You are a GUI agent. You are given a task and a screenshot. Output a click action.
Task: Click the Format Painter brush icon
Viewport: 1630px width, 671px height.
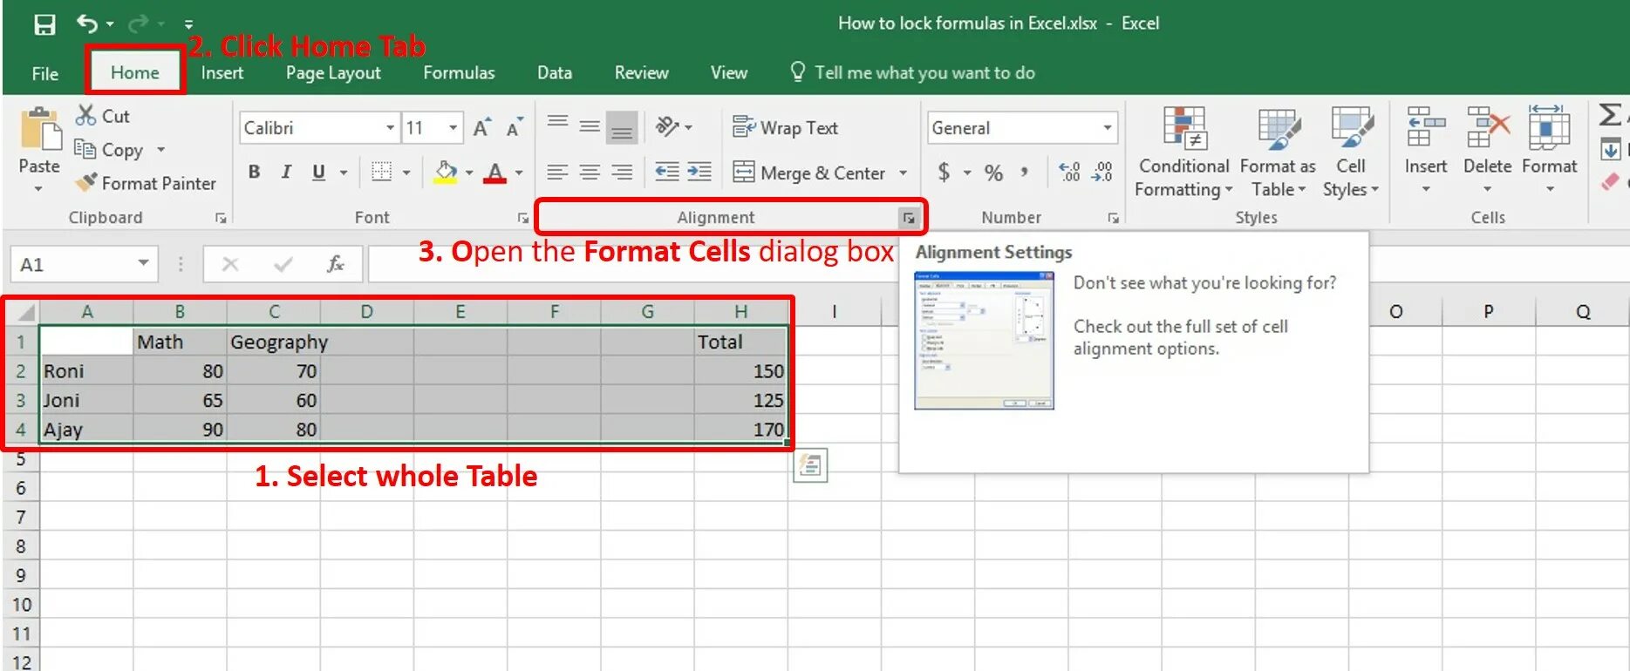click(85, 183)
